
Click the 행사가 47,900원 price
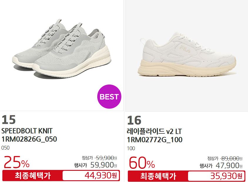point(221,166)
